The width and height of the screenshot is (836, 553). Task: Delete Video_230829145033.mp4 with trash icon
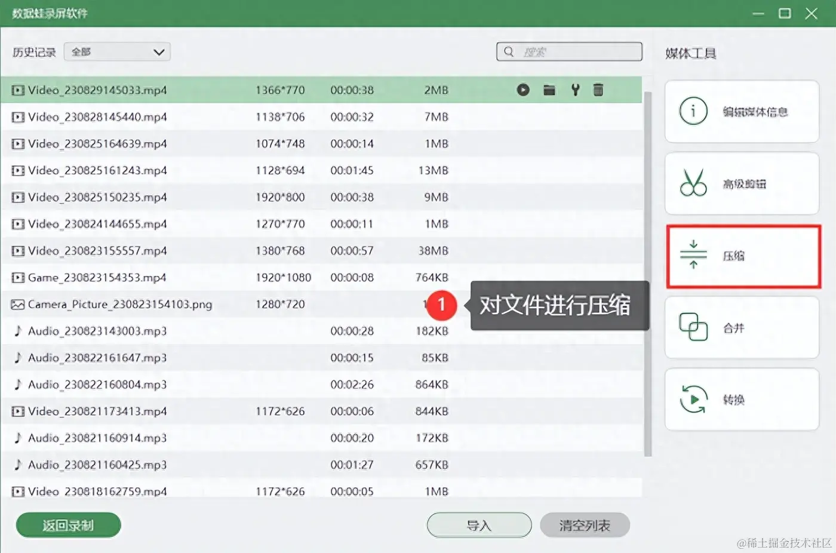(x=598, y=90)
